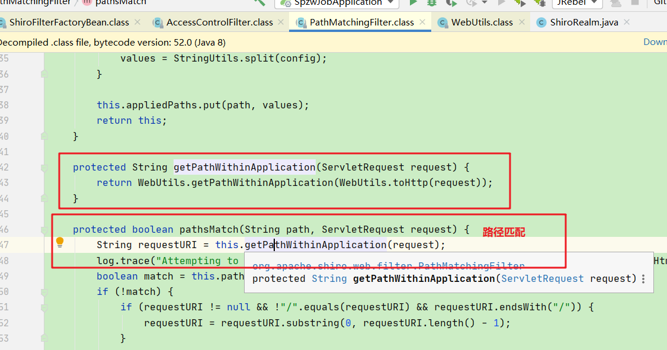Image resolution: width=667 pixels, height=350 pixels.
Task: Click the ShiroRealm.java file type icon
Action: [541, 23]
